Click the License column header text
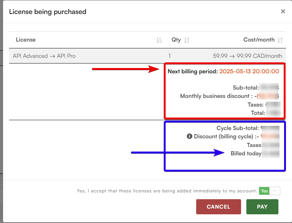 (26, 40)
